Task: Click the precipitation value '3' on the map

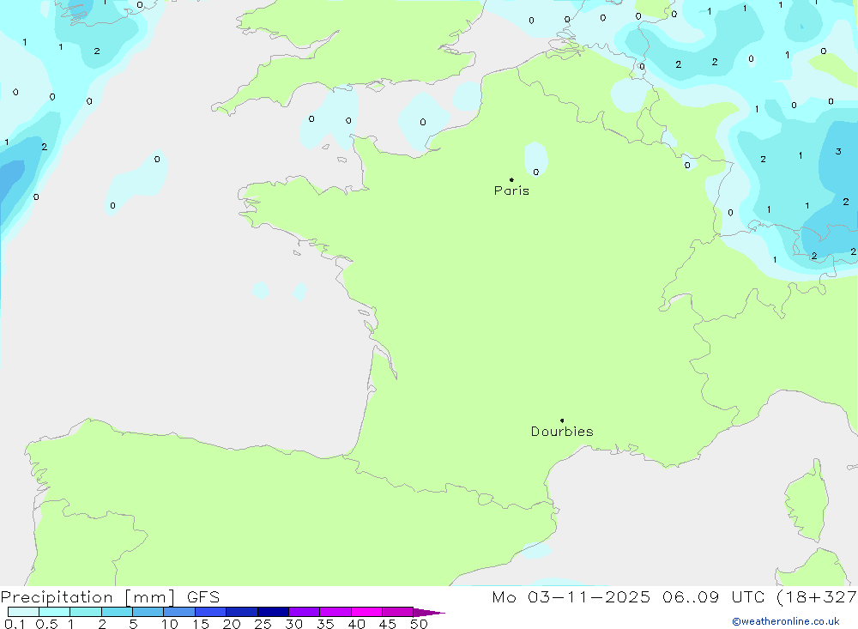Action: click(838, 151)
